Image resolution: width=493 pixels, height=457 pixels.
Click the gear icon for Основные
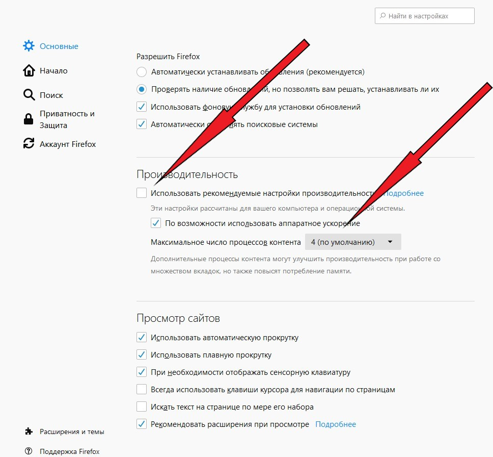tap(29, 46)
